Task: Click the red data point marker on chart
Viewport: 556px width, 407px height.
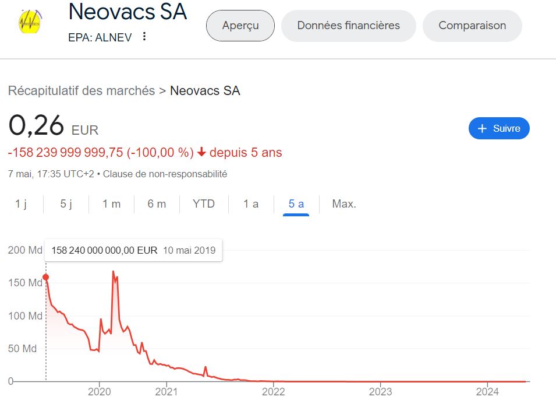Action: [46, 277]
